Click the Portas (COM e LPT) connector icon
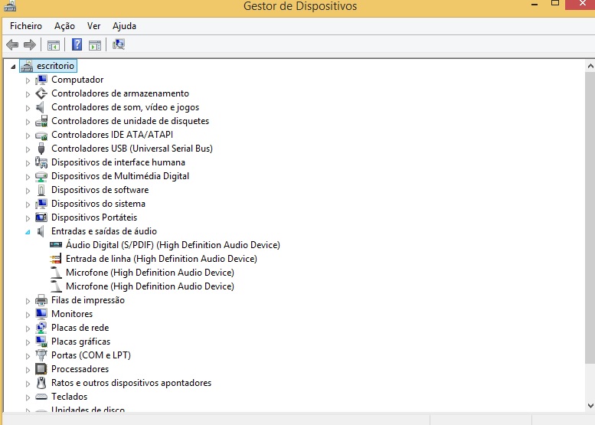 click(41, 355)
